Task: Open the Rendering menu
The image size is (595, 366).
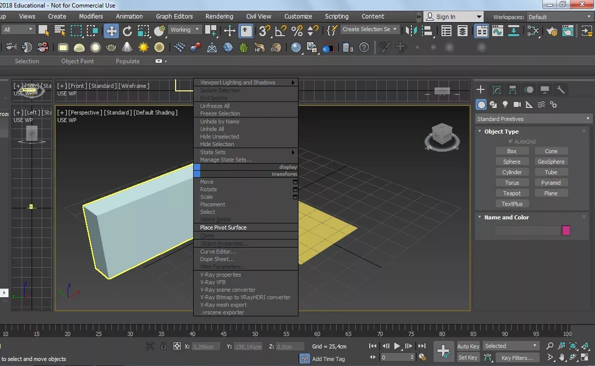Action: point(219,16)
